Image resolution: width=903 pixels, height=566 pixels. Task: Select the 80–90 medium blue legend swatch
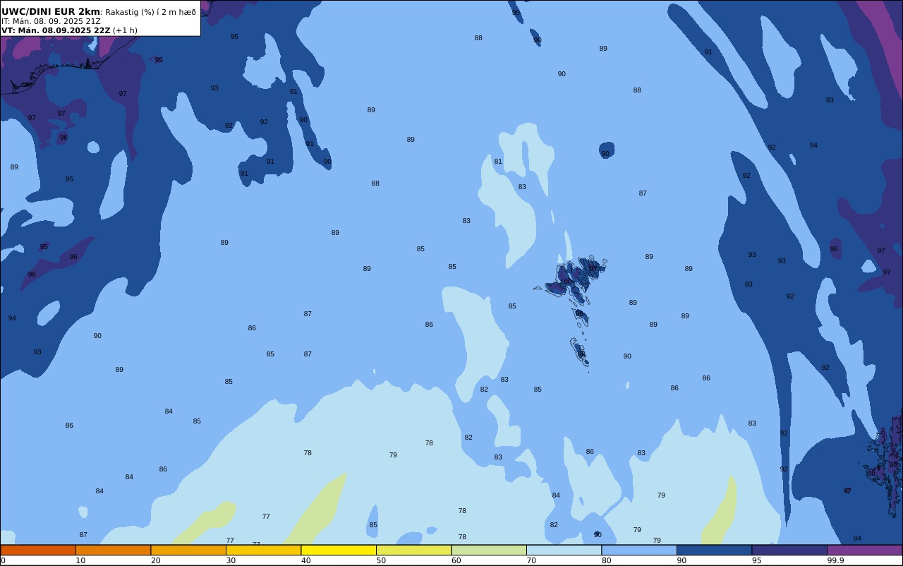[639, 550]
